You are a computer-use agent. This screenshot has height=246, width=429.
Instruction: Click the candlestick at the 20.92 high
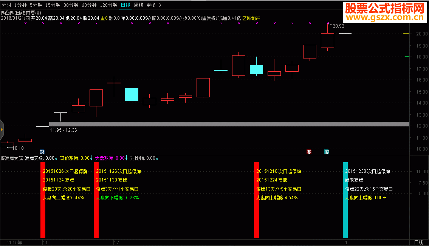pos(327,37)
